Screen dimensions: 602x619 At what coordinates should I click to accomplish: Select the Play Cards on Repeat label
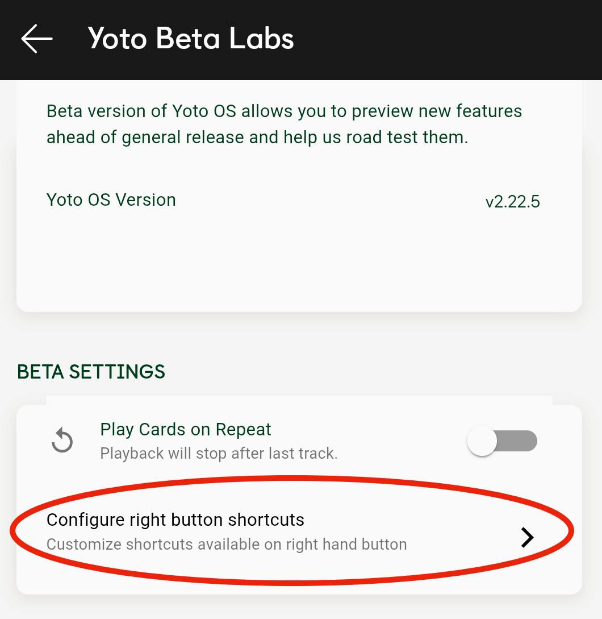click(x=185, y=430)
